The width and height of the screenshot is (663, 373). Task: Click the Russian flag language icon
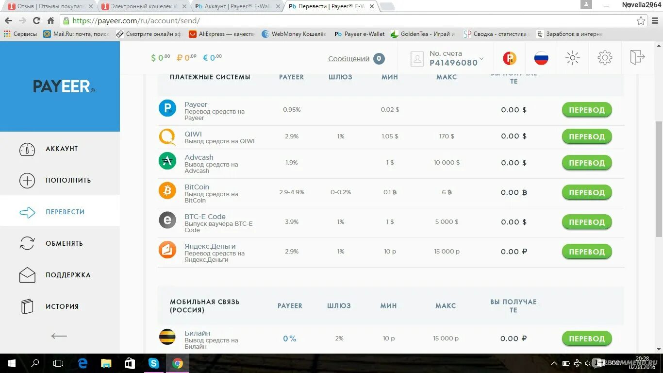(x=541, y=58)
